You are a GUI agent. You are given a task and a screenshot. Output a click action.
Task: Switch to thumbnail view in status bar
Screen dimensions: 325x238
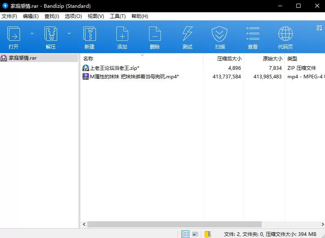196,234
